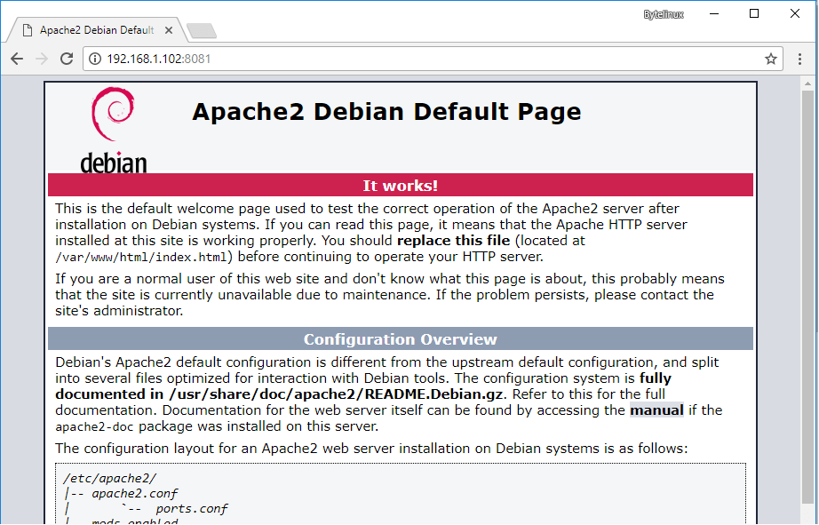Focus the address bar showing 192.168.1.102:8081
Screen dimensions: 819x525
point(426,59)
